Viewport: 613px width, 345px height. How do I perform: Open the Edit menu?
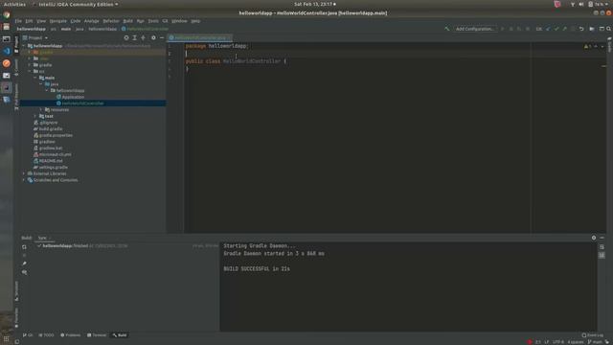[x=29, y=21]
